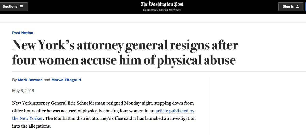Click the Sections label text
306x135 pixels.
point(10,7)
